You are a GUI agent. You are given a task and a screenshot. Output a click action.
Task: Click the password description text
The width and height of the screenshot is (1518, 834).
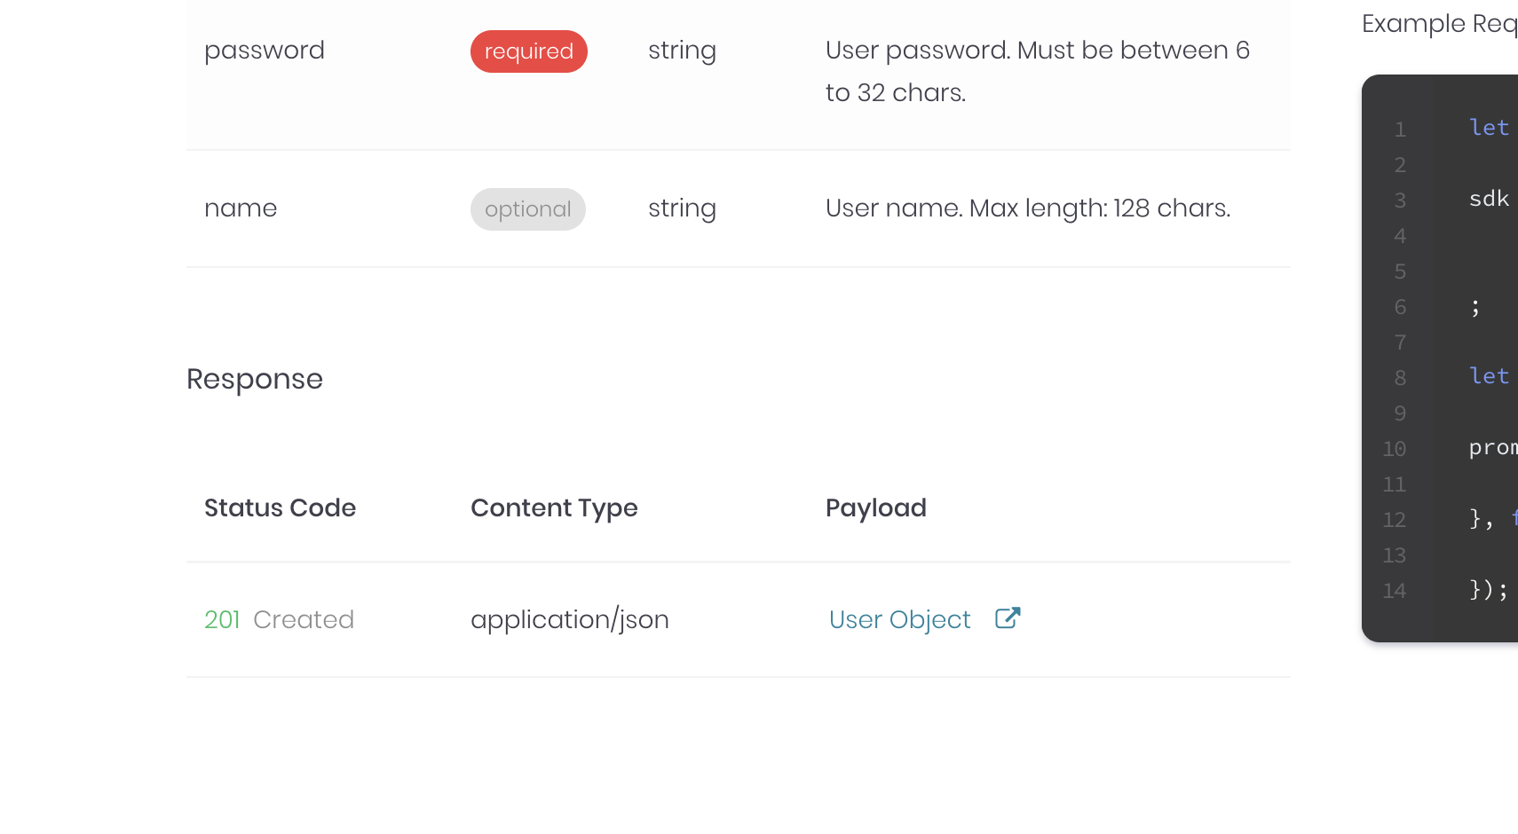[x=1037, y=70]
